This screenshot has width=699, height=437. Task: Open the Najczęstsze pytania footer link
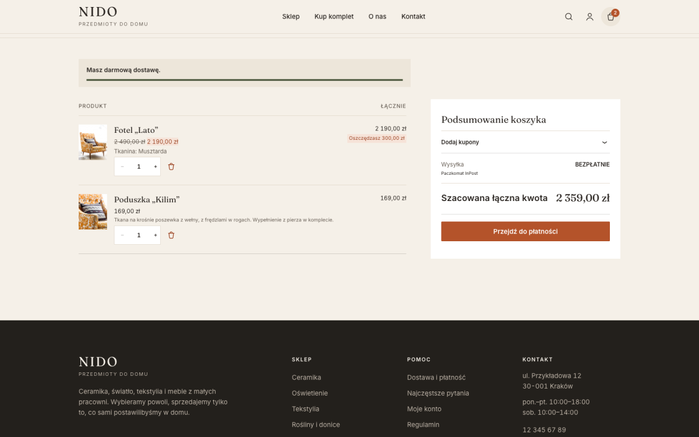[x=438, y=393]
